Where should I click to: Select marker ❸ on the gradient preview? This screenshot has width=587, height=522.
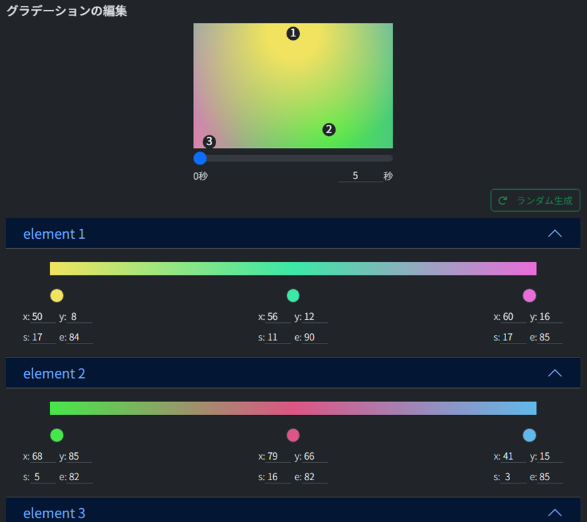point(210,141)
